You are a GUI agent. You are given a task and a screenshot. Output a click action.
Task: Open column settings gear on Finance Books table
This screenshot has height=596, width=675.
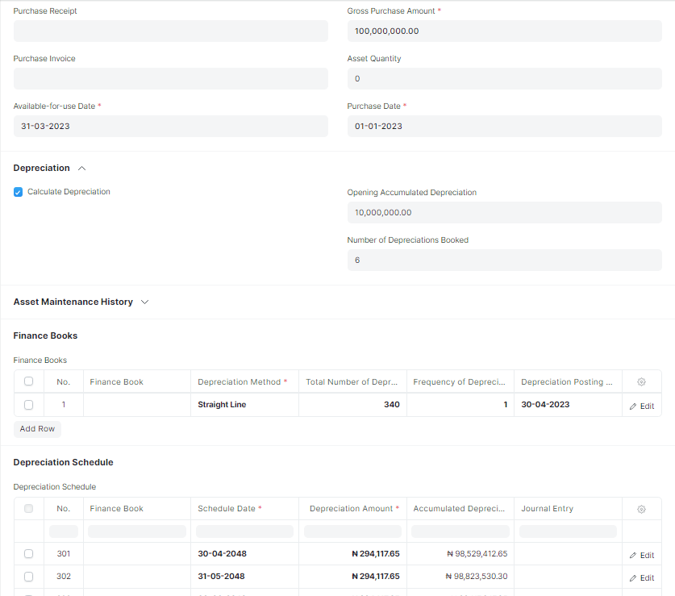640,381
